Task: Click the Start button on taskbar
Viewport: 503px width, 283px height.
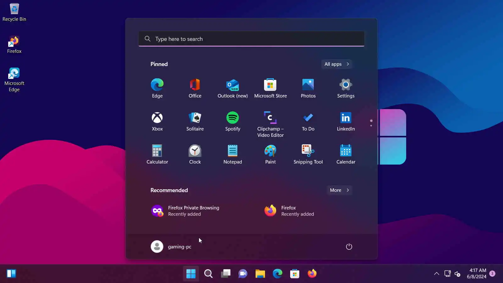Action: click(x=191, y=274)
